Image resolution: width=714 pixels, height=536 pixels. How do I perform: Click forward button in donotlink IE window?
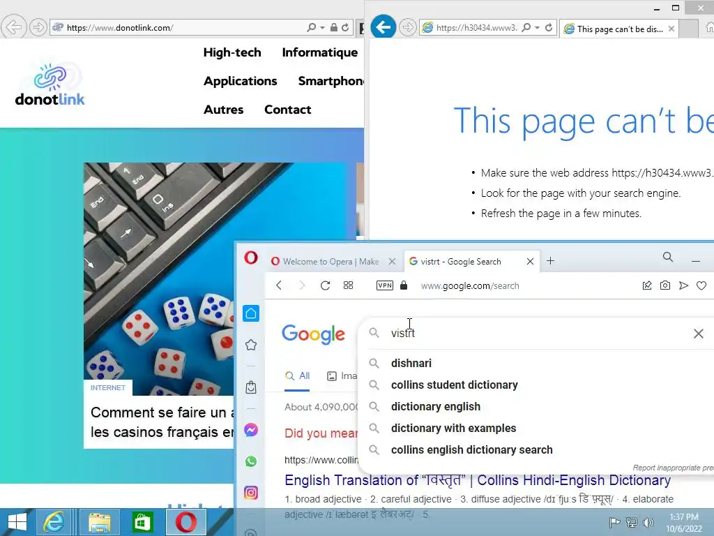[38, 27]
